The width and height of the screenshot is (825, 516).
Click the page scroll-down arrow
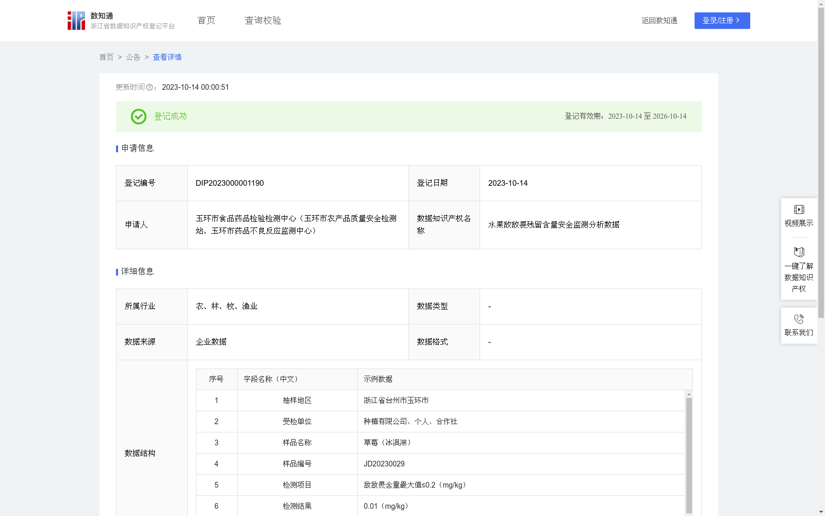(x=821, y=512)
